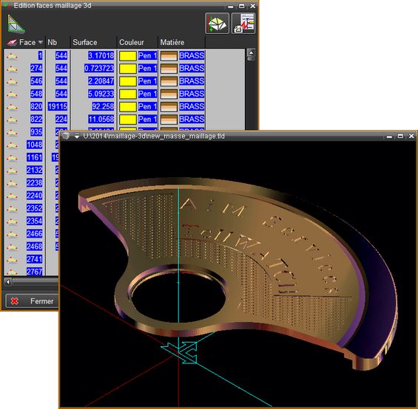Click Nb value 19115

[58, 107]
